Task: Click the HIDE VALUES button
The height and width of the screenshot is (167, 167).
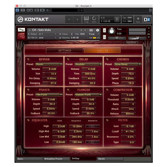Action: 131,43
